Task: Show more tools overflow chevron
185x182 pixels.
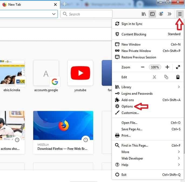Action: 169,14
